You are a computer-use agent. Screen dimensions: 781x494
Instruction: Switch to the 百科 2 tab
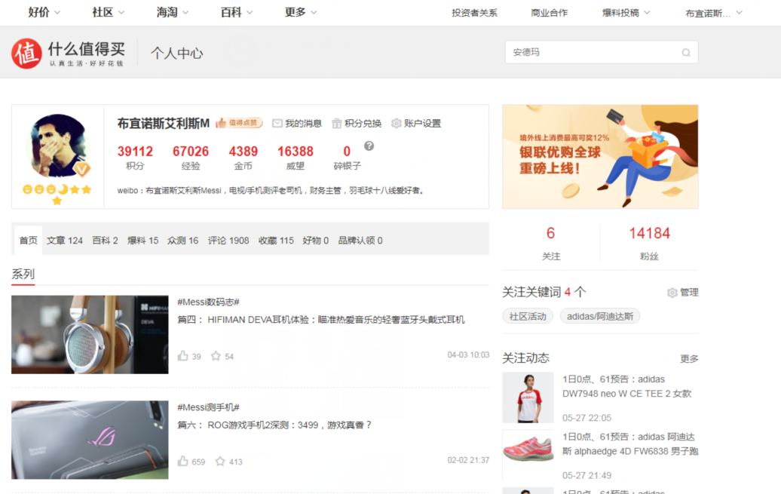tap(105, 241)
